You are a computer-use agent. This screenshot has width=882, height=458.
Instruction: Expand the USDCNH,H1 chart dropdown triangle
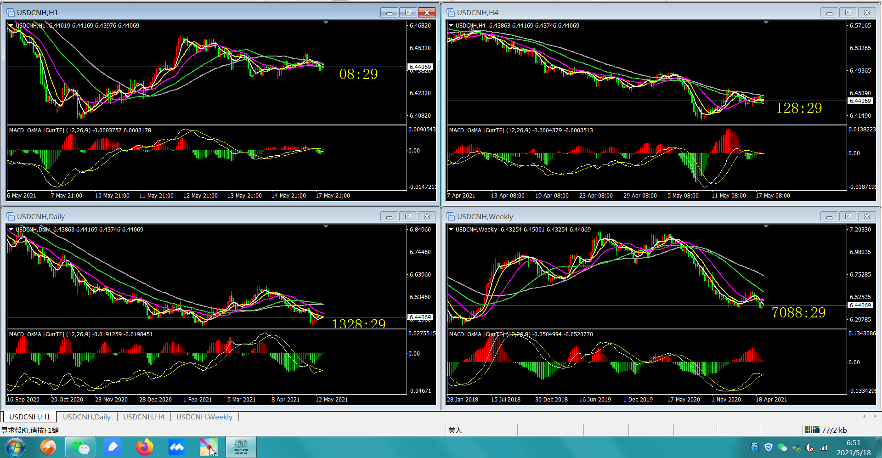[x=11, y=25]
